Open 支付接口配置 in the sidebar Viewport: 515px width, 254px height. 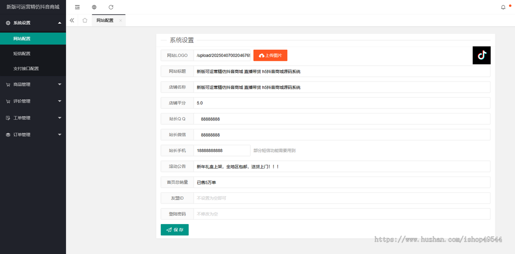tap(33, 69)
